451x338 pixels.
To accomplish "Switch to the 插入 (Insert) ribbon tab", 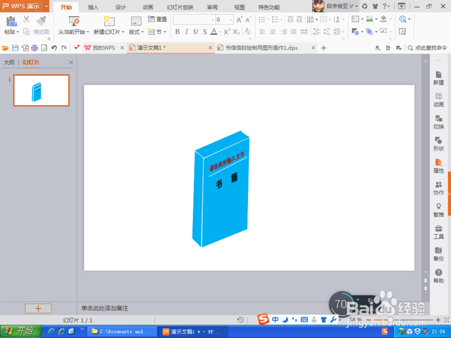I will click(93, 7).
